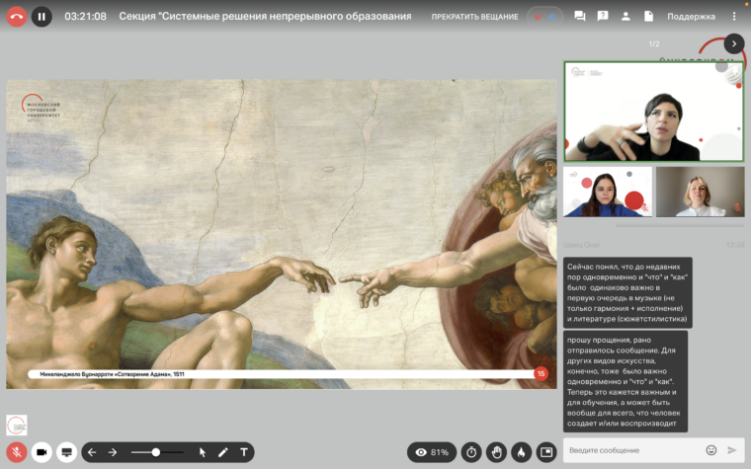Click the screen sharing monitor icon
751x469 pixels.
67,452
